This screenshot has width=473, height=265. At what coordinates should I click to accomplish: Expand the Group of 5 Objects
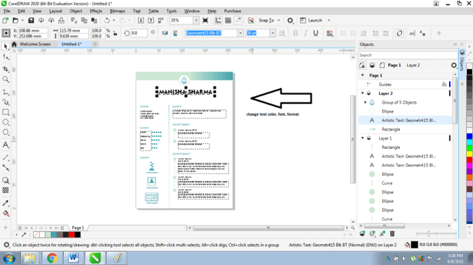coord(366,102)
